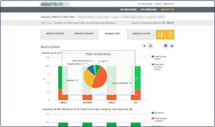Click the Prepaid Expenses pie slice
The width and height of the screenshot is (215, 127).
[91, 69]
